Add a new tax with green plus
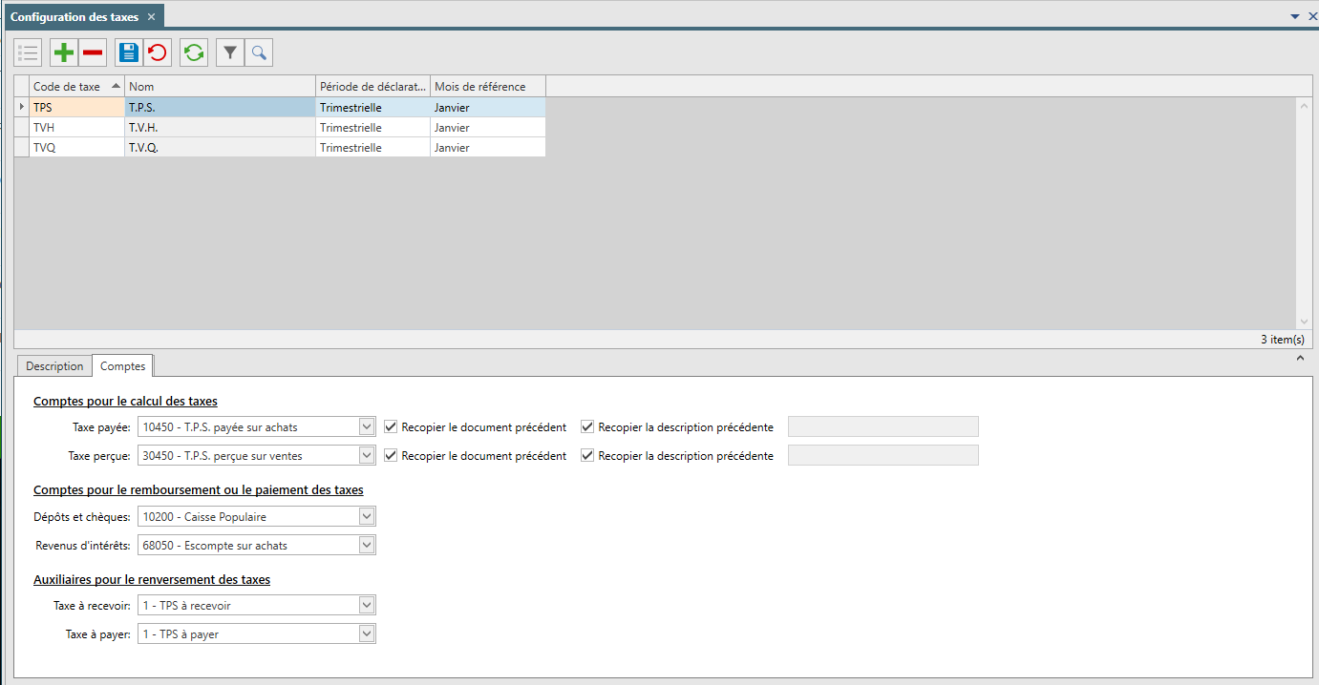The width and height of the screenshot is (1319, 685). point(64,52)
